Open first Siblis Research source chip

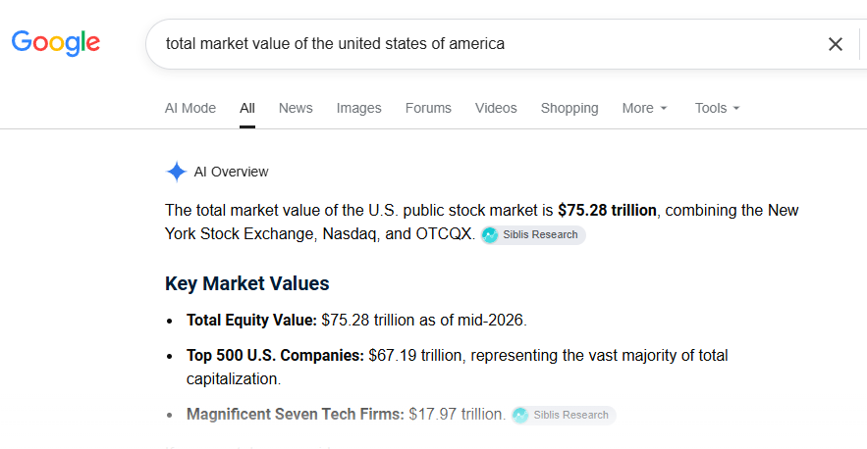[x=533, y=234]
